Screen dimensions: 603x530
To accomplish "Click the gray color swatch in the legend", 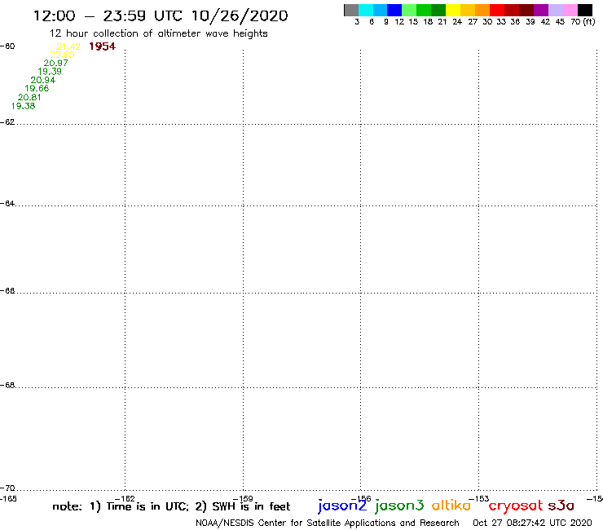I will click(351, 10).
